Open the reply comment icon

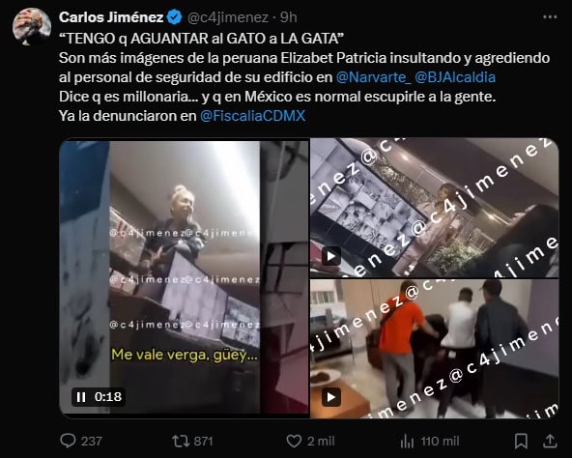click(x=68, y=441)
